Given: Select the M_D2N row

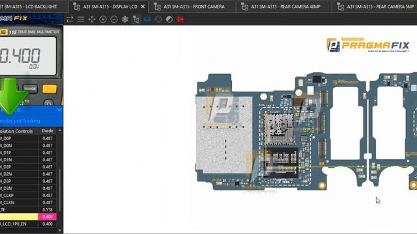Looking at the screenshot, I should 28,174.
